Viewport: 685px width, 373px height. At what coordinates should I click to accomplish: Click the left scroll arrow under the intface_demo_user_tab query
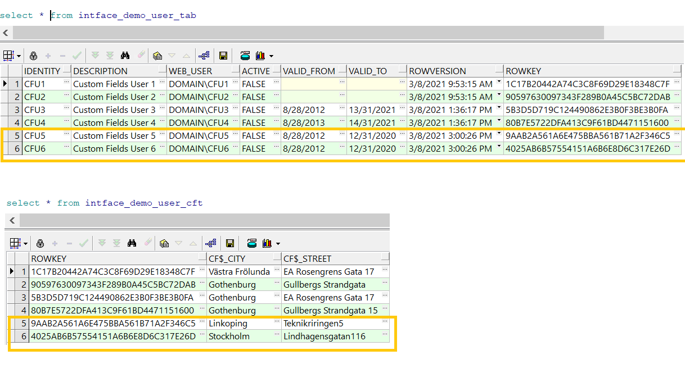(x=5, y=33)
